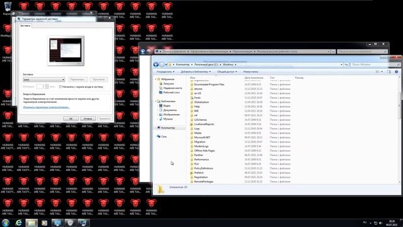Launch Windows Media Player from taskbar

[x=44, y=223]
